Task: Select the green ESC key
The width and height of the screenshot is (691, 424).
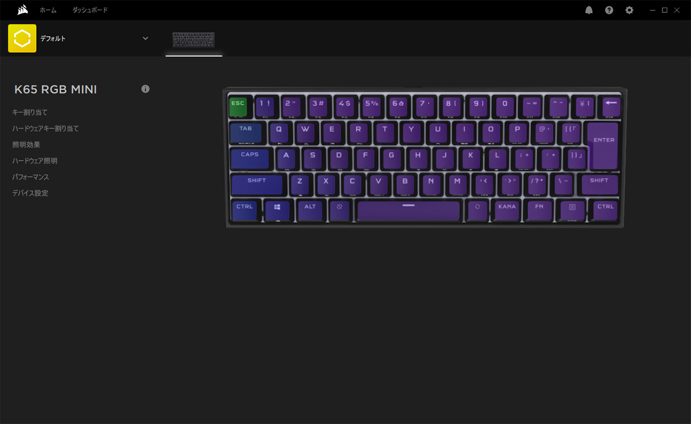Action: pos(238,106)
